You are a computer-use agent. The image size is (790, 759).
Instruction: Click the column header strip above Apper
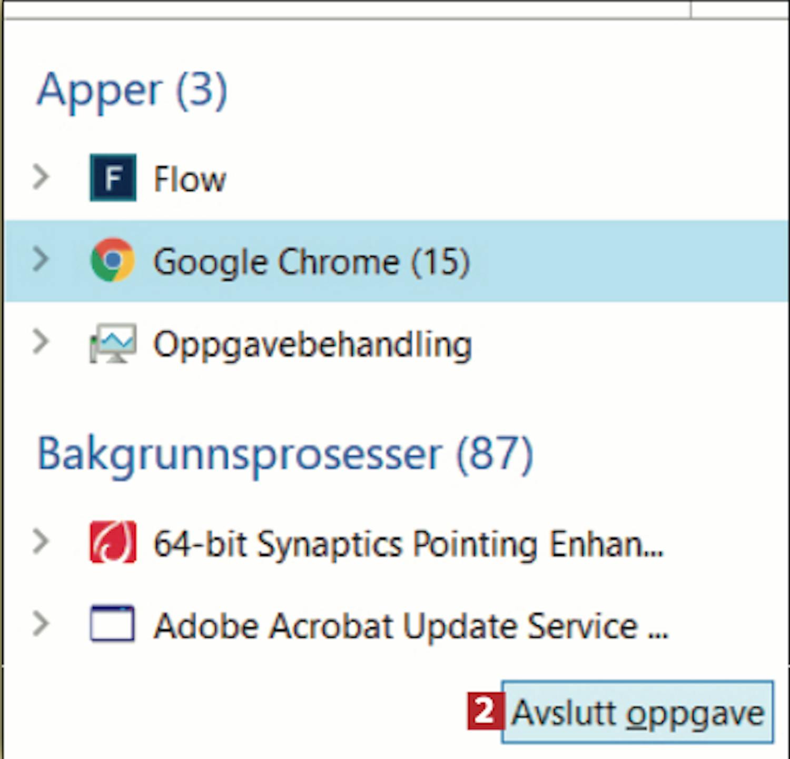click(348, 9)
